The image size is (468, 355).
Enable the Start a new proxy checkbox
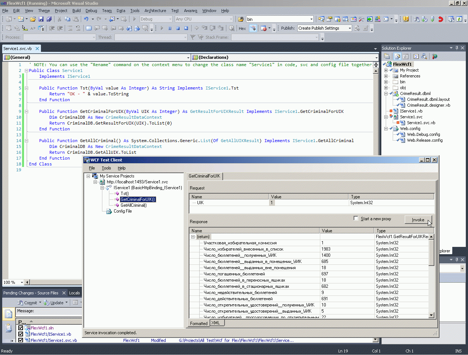click(356, 218)
